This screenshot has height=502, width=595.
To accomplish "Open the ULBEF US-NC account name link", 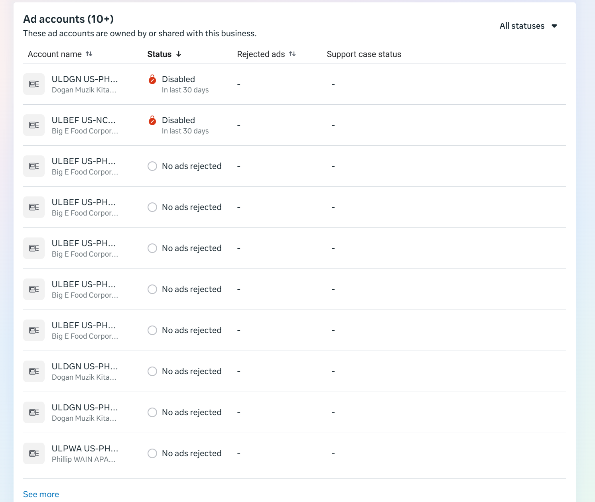I will pos(83,120).
